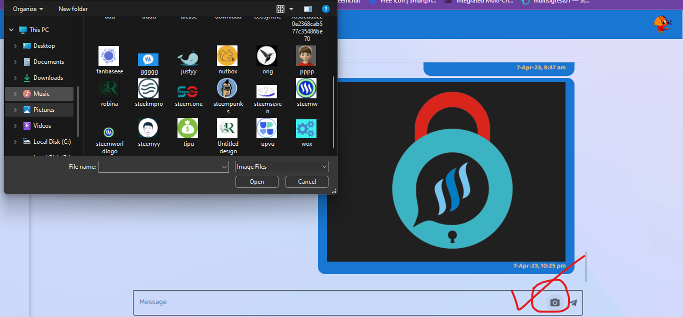683x317 pixels.
Task: Open the File name history dropdown arrow
Action: (x=224, y=167)
